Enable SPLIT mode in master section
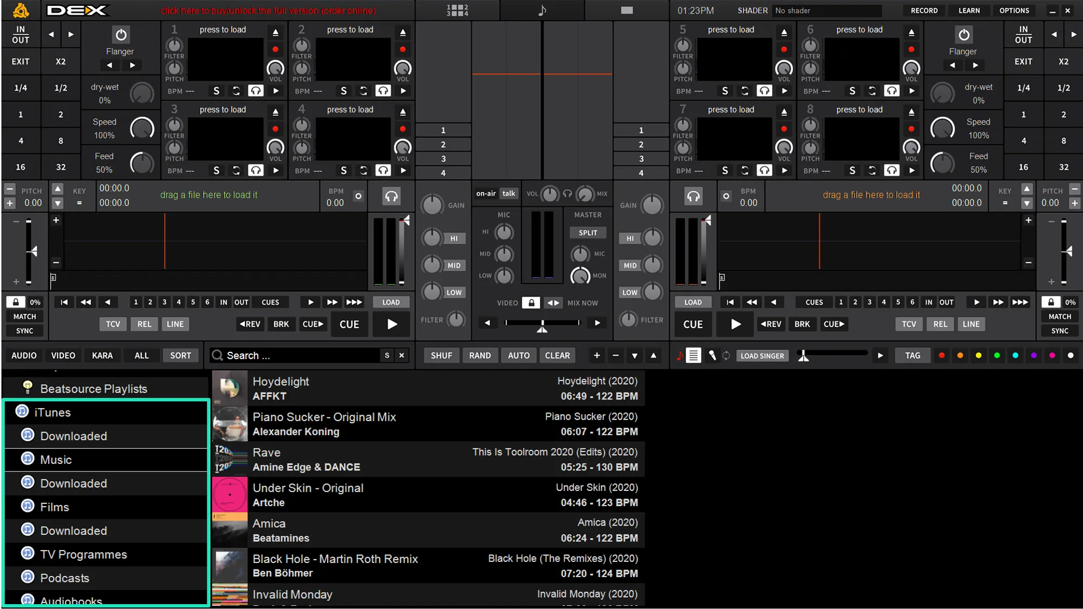1083x609 pixels. [588, 233]
